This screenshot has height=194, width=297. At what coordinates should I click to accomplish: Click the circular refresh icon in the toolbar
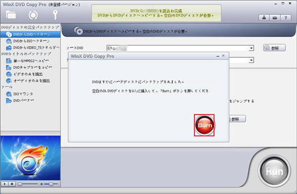coord(33,15)
